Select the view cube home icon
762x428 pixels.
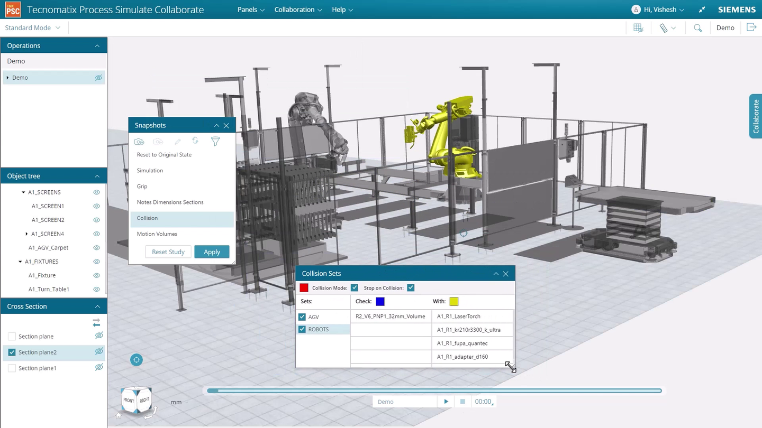pos(118,416)
